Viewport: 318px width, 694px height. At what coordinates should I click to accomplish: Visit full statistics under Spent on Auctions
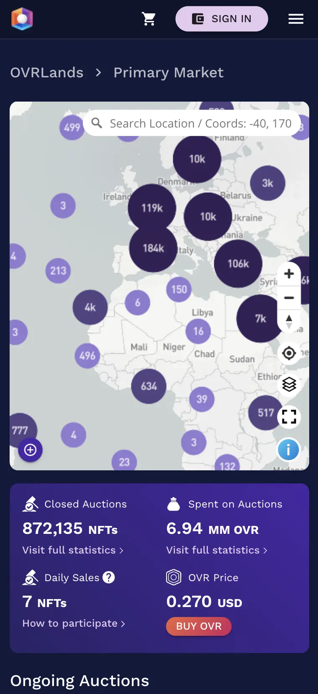[217, 550]
